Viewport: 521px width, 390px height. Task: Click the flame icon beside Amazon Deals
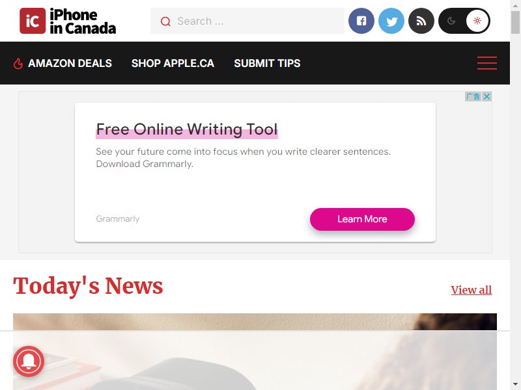tap(18, 63)
